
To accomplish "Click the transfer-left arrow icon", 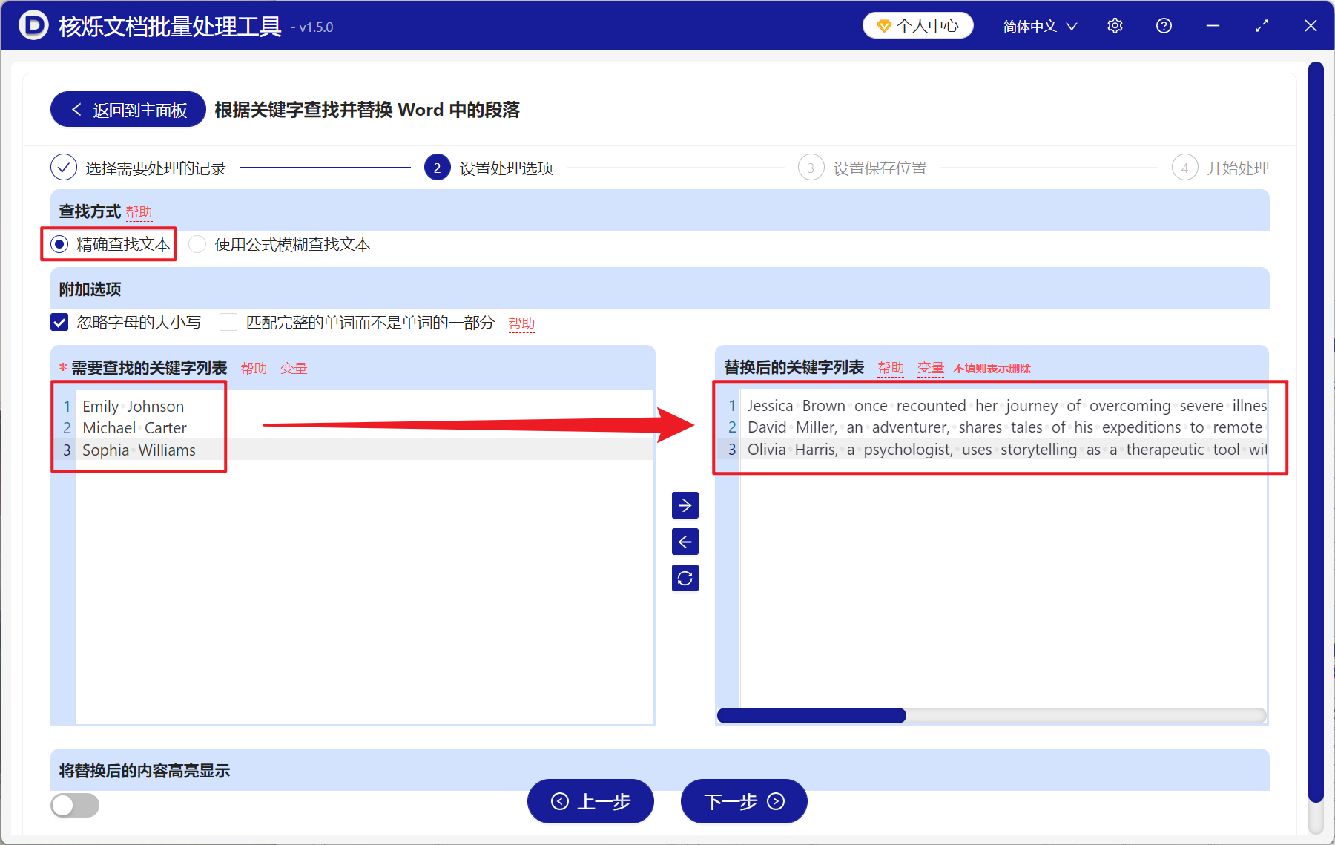I will [x=685, y=542].
